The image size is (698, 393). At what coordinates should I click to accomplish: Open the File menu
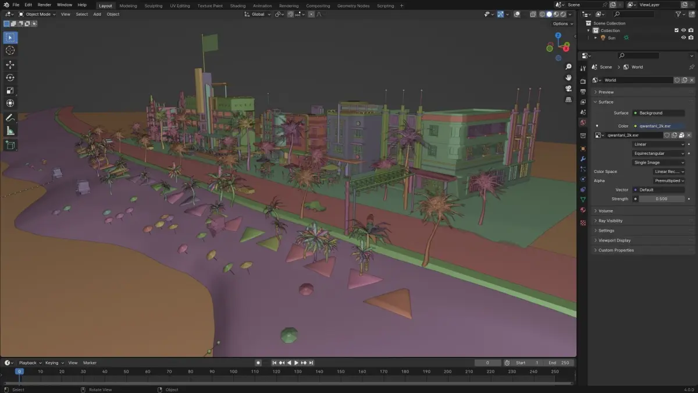[16, 5]
